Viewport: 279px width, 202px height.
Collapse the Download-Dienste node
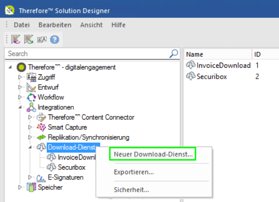click(x=30, y=147)
